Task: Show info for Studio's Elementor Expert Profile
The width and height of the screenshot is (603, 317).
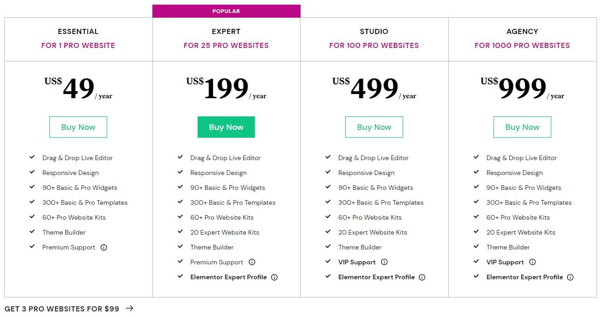Action: click(422, 277)
